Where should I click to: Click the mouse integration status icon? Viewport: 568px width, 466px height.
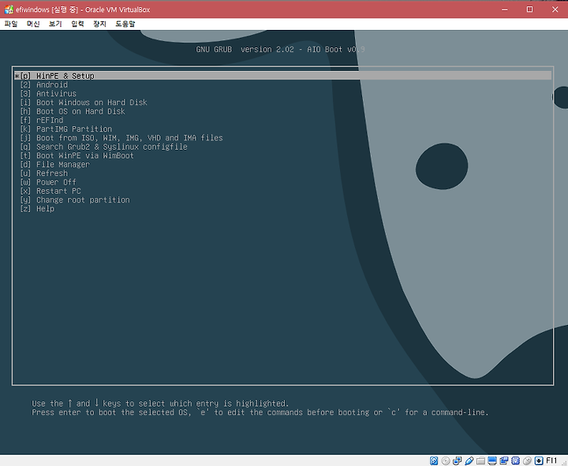click(528, 460)
